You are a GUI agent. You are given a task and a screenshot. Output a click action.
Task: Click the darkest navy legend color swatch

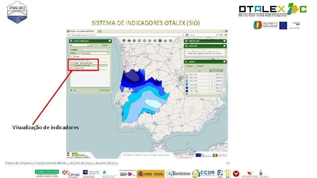187,91
